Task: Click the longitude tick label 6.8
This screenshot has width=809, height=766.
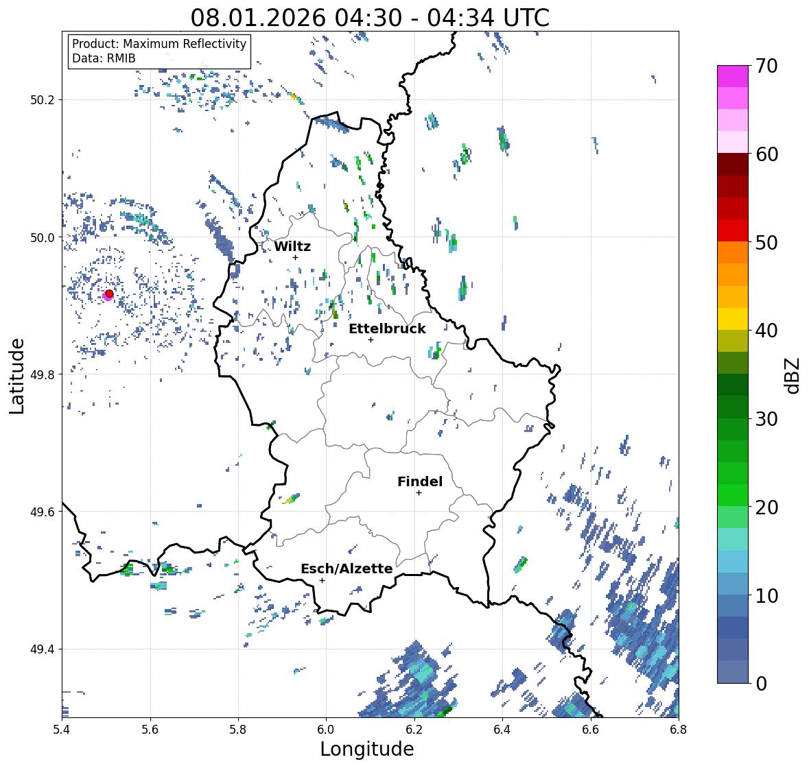Action: [679, 730]
